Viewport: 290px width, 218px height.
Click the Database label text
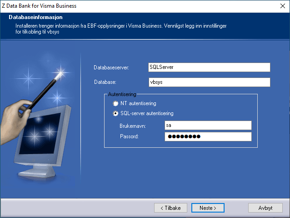105,82
